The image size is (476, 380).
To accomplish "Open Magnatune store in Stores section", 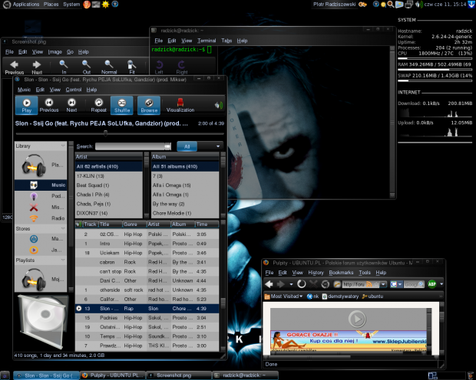I will point(41,239).
